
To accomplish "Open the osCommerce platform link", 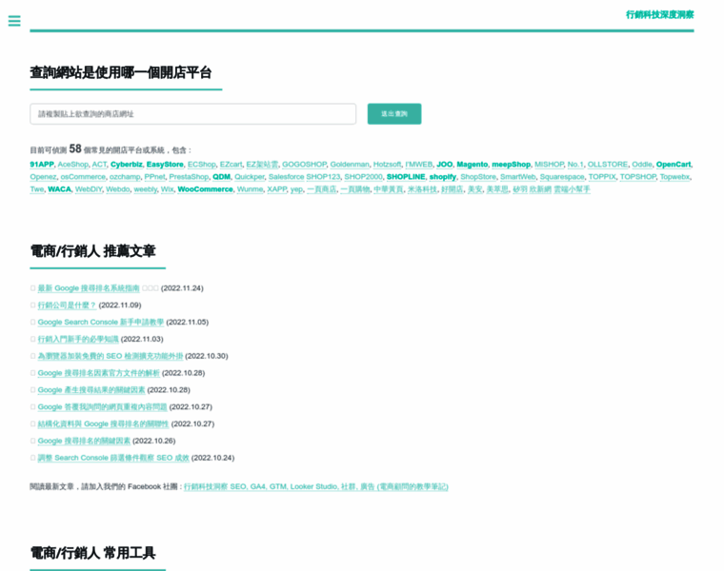I will 83,177.
